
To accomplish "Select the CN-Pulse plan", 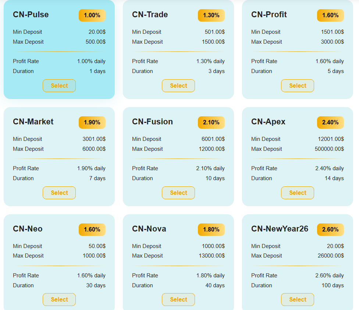I will [x=59, y=85].
